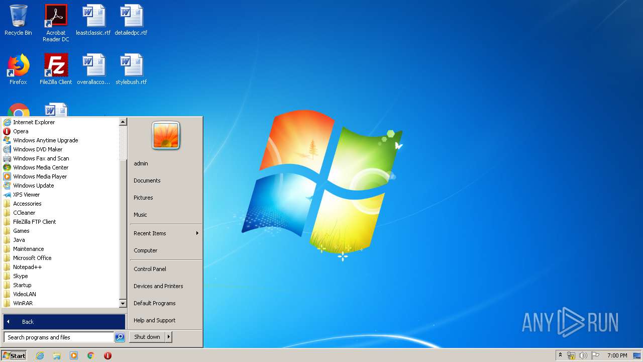
Task: Click the Back button in Start menu
Action: point(64,322)
